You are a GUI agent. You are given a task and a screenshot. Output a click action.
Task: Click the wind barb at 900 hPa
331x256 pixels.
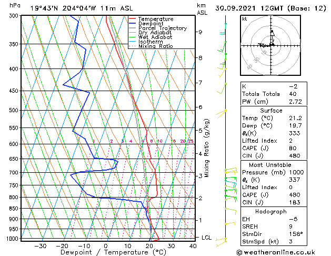tap(230, 223)
